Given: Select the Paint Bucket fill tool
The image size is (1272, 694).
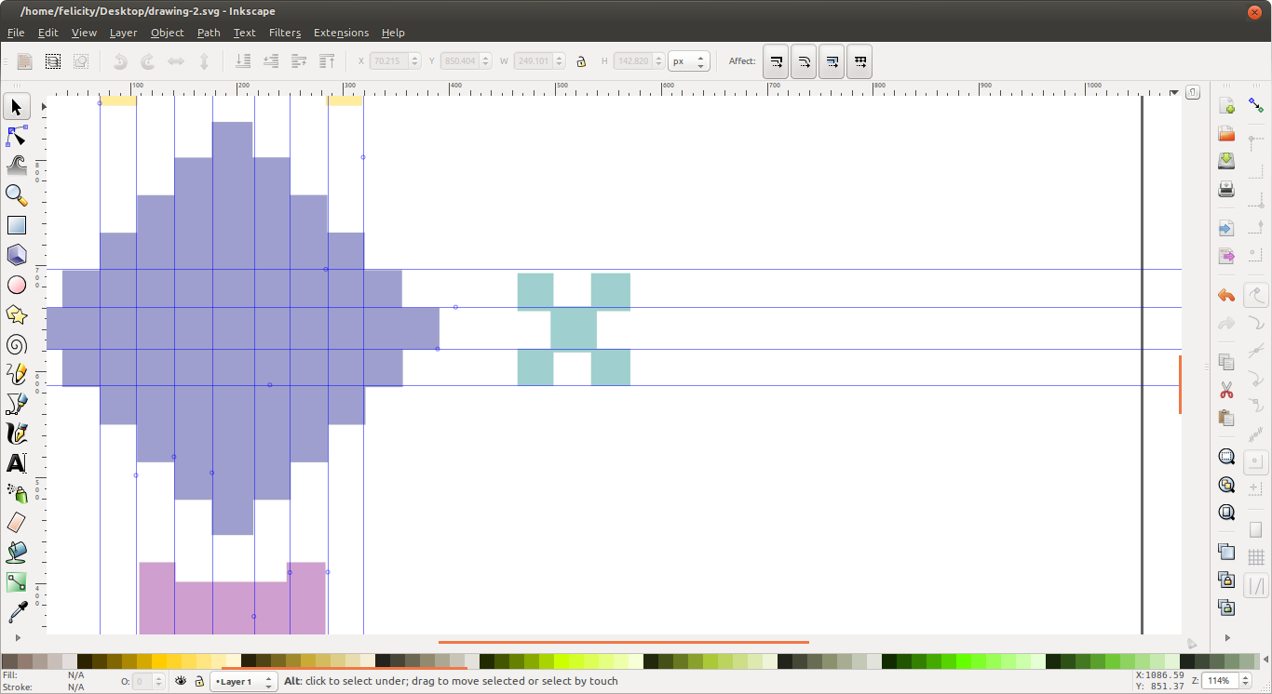Looking at the screenshot, I should click(x=17, y=553).
